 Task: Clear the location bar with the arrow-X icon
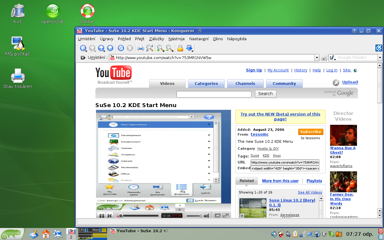point(83,58)
